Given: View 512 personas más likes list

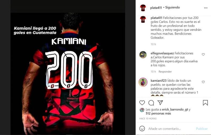Looking at the screenshot, I should pyautogui.click(x=159, y=113).
